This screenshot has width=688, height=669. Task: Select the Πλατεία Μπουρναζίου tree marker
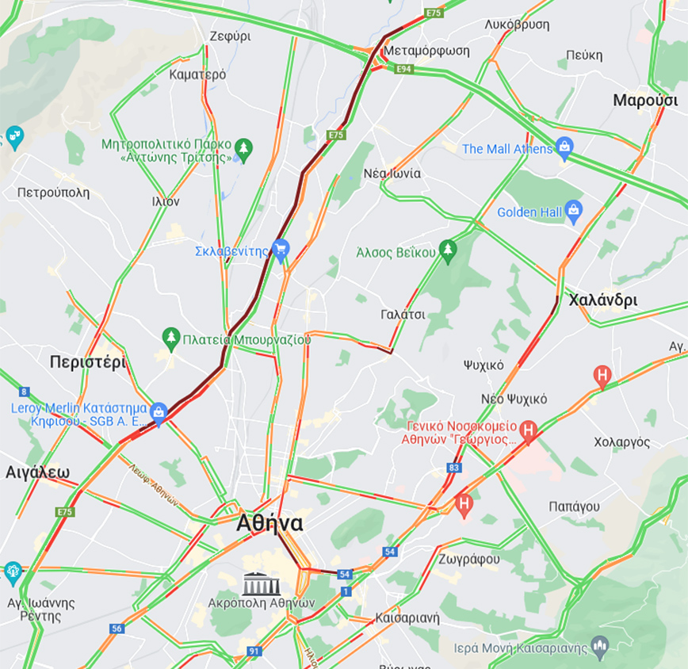pyautogui.click(x=171, y=339)
